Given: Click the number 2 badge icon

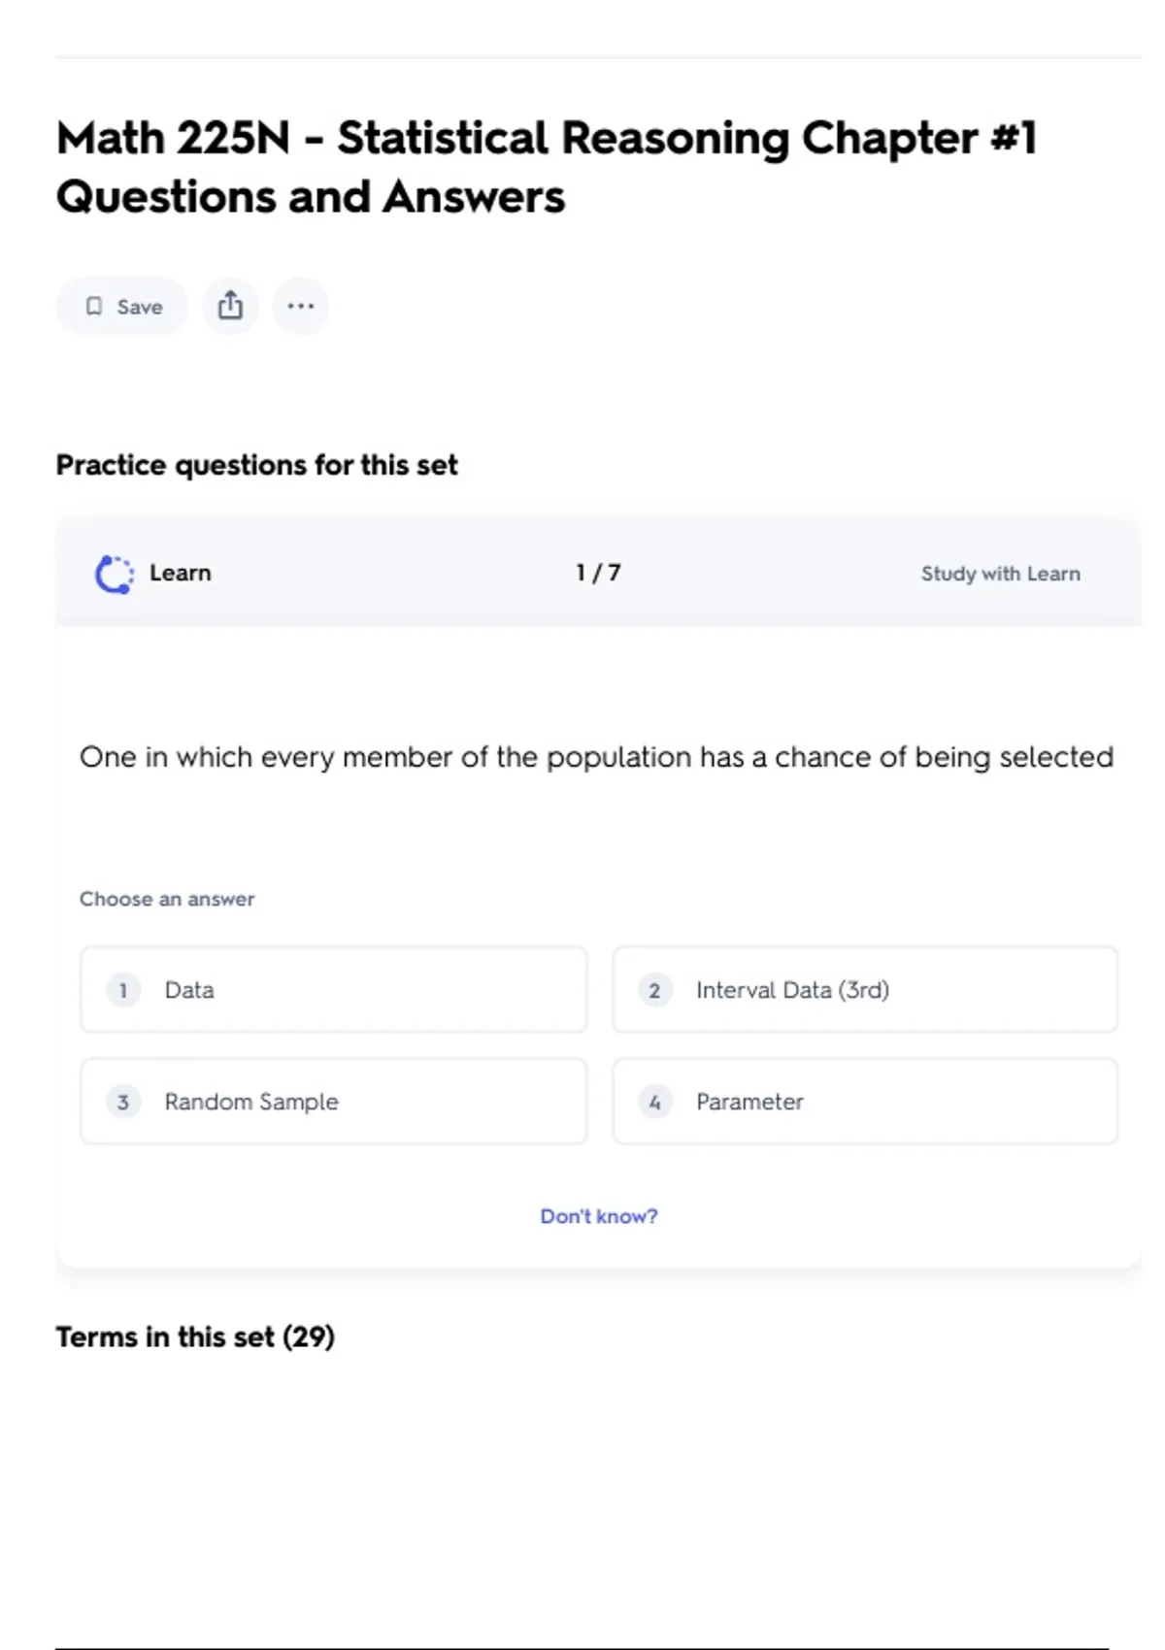Looking at the screenshot, I should pos(654,990).
